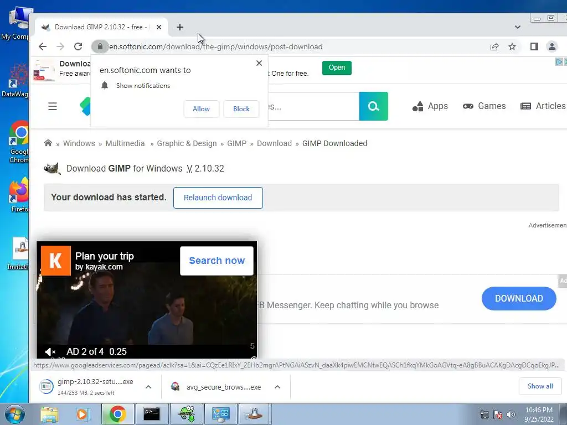Open the Apps section

430,106
